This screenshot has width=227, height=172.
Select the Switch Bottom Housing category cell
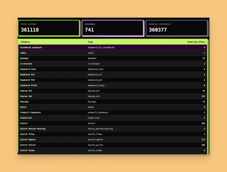[x=33, y=129]
